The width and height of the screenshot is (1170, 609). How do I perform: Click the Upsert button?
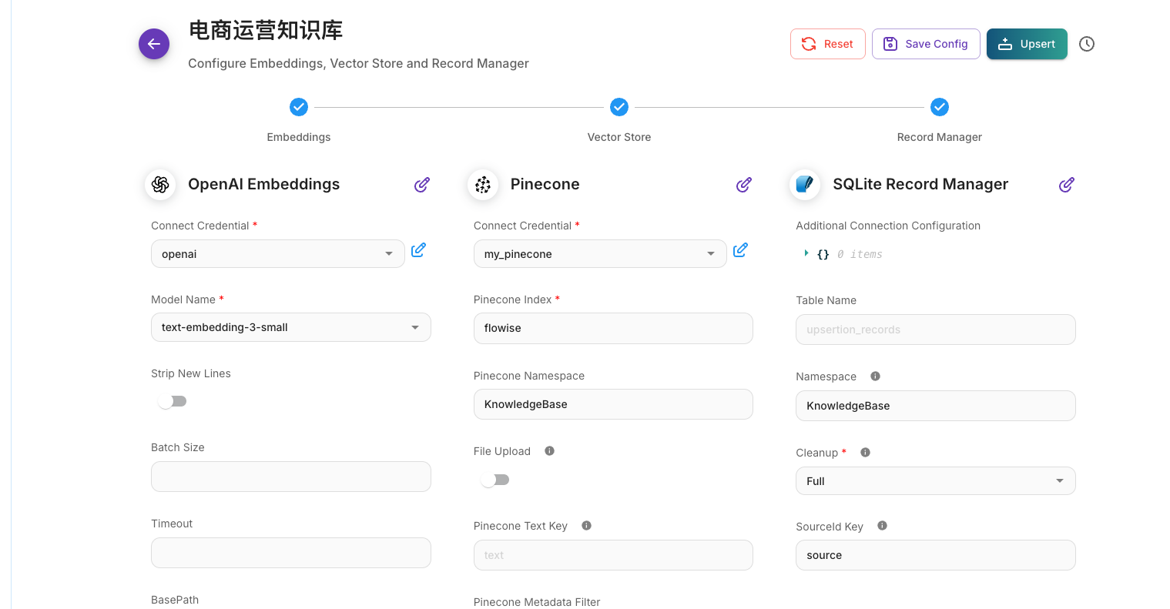pos(1026,44)
